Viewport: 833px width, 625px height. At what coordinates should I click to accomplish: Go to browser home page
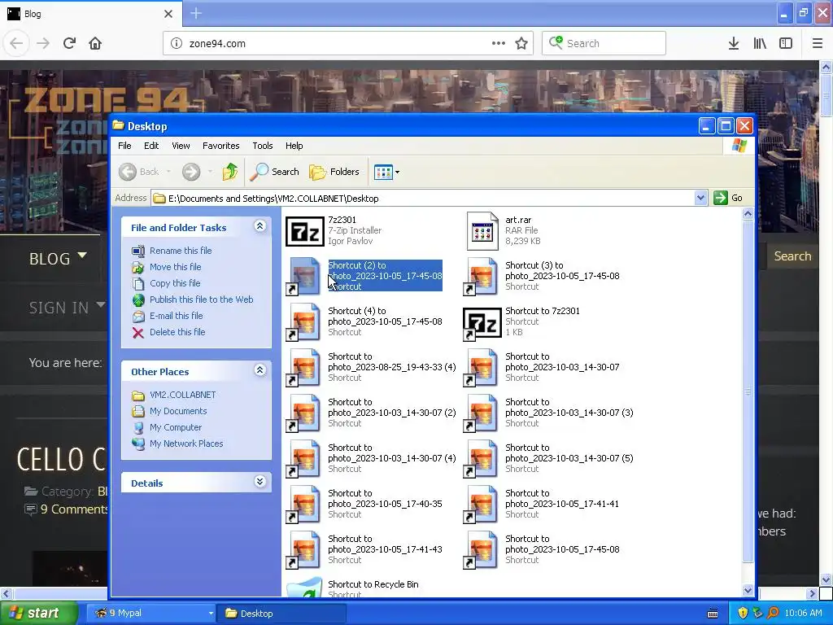point(95,43)
